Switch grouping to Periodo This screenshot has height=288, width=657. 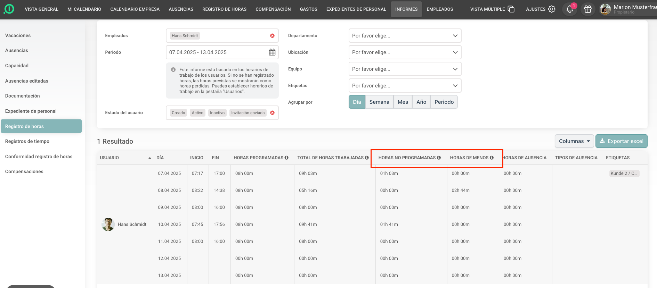point(444,102)
